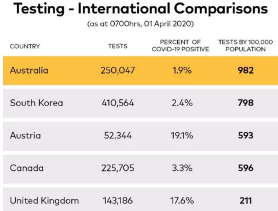
Task: Click Canada's 596 tests per 100,000 value
Action: pos(246,168)
